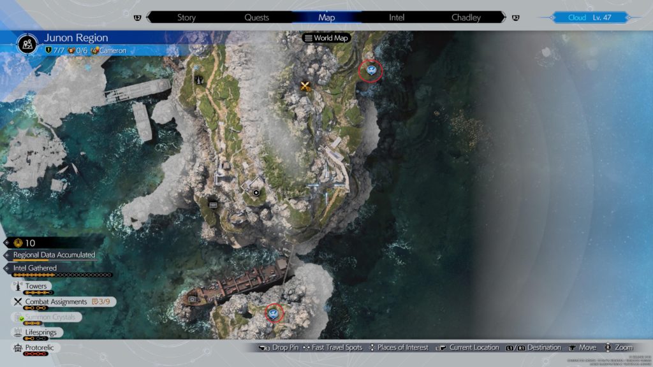Image resolution: width=653 pixels, height=367 pixels.
Task: Open the Chadley tab
Action: click(x=466, y=17)
